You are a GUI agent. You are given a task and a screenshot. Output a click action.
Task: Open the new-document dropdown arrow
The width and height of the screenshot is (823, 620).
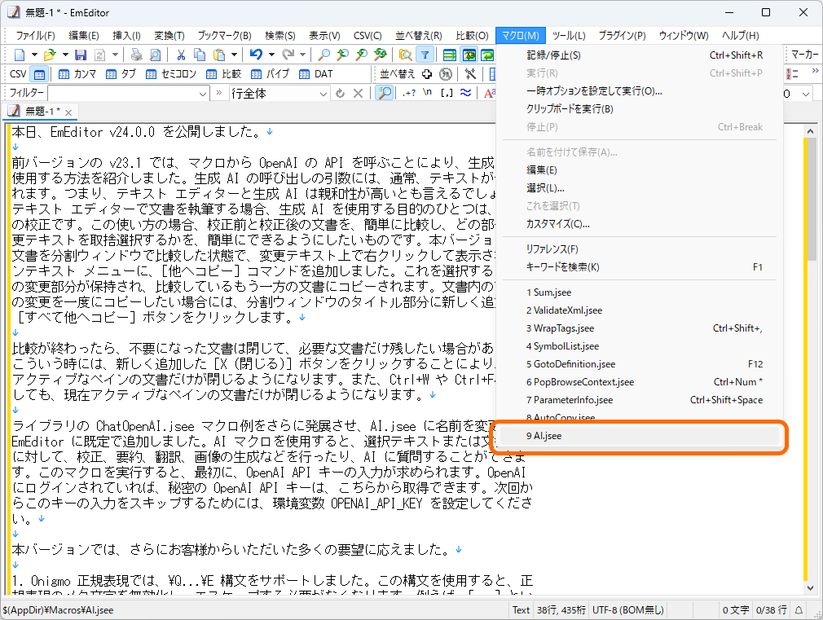pyautogui.click(x=33, y=54)
